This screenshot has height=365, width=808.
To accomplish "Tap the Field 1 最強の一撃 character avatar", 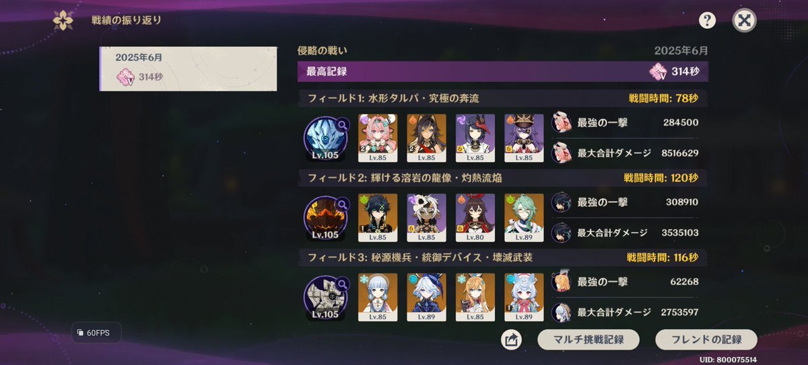I will pos(562,122).
